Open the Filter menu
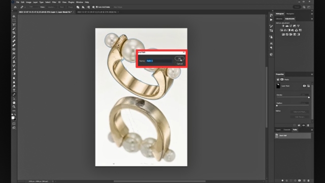Screen dimensions: 325x183 (x=54, y=2)
